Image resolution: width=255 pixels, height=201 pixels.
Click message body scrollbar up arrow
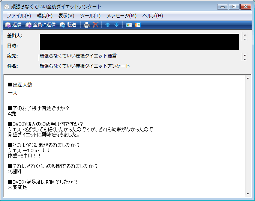tap(248, 79)
